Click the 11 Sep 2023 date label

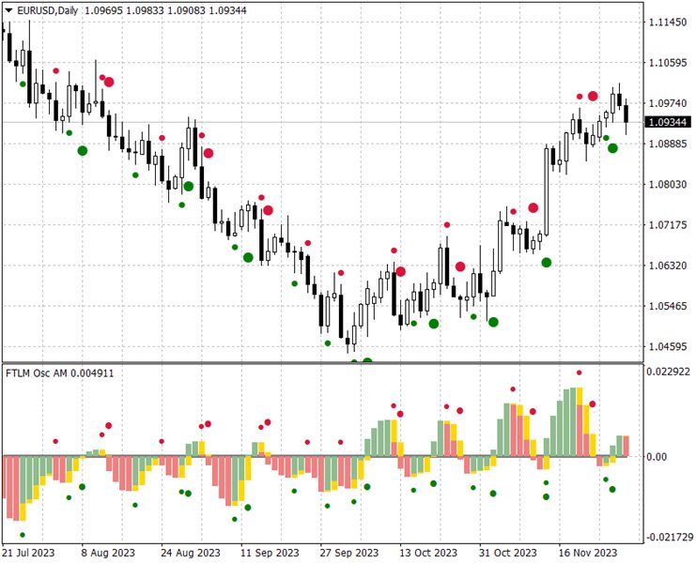click(x=270, y=553)
